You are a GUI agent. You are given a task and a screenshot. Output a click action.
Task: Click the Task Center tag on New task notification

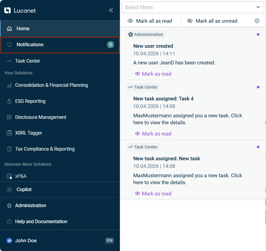143,147
